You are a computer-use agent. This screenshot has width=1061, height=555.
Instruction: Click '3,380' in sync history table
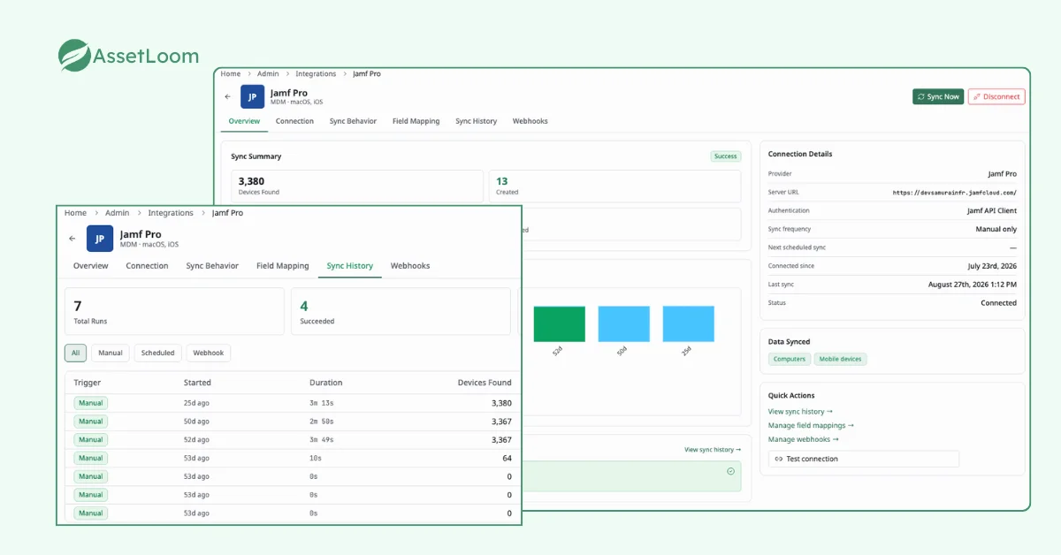pyautogui.click(x=501, y=403)
